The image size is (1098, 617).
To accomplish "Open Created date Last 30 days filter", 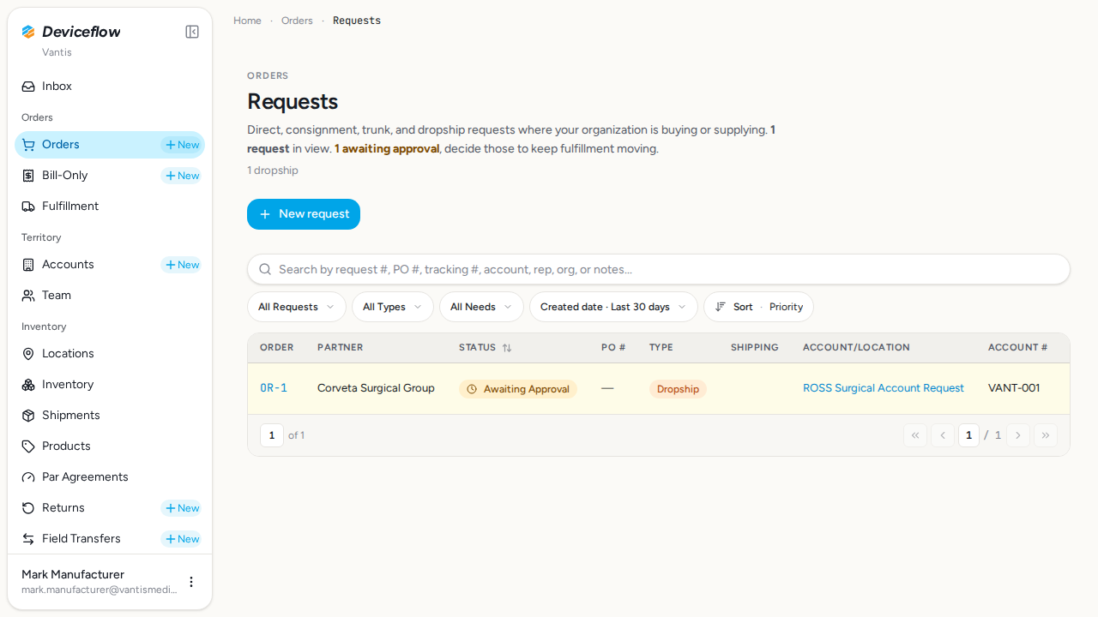I will tap(613, 307).
